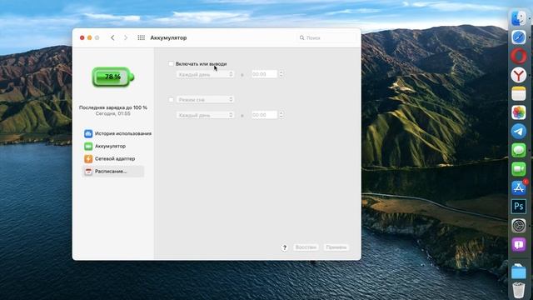Click the Примен. apply button
This screenshot has width=533, height=300.
[x=336, y=247]
